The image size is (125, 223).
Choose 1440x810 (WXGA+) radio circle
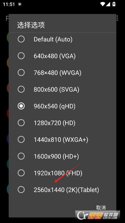[21, 139]
